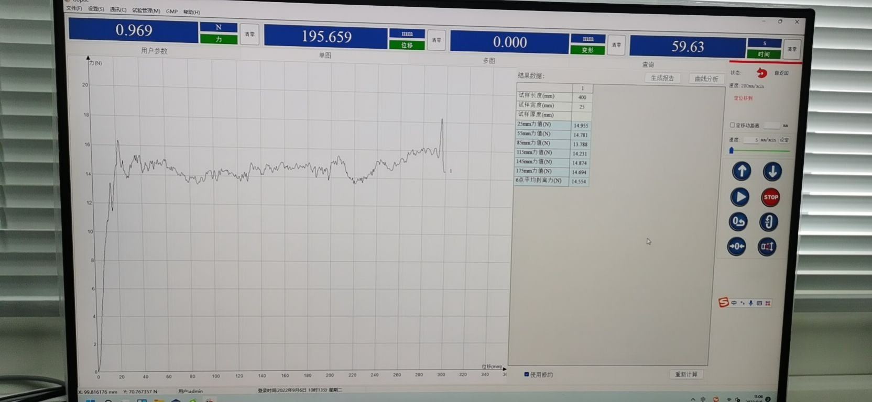This screenshot has height=402, width=872.
Task: Select the 85mm力值(N) result row
Action: (x=553, y=143)
